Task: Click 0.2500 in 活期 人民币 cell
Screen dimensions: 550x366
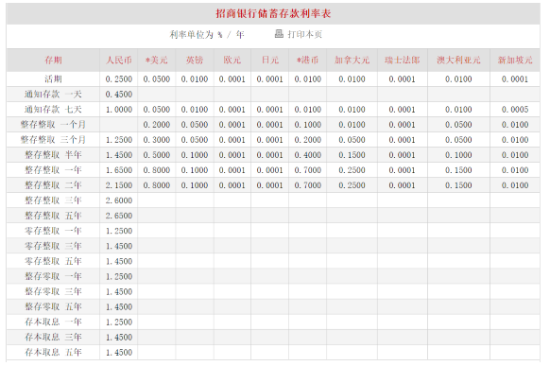Action: point(119,79)
